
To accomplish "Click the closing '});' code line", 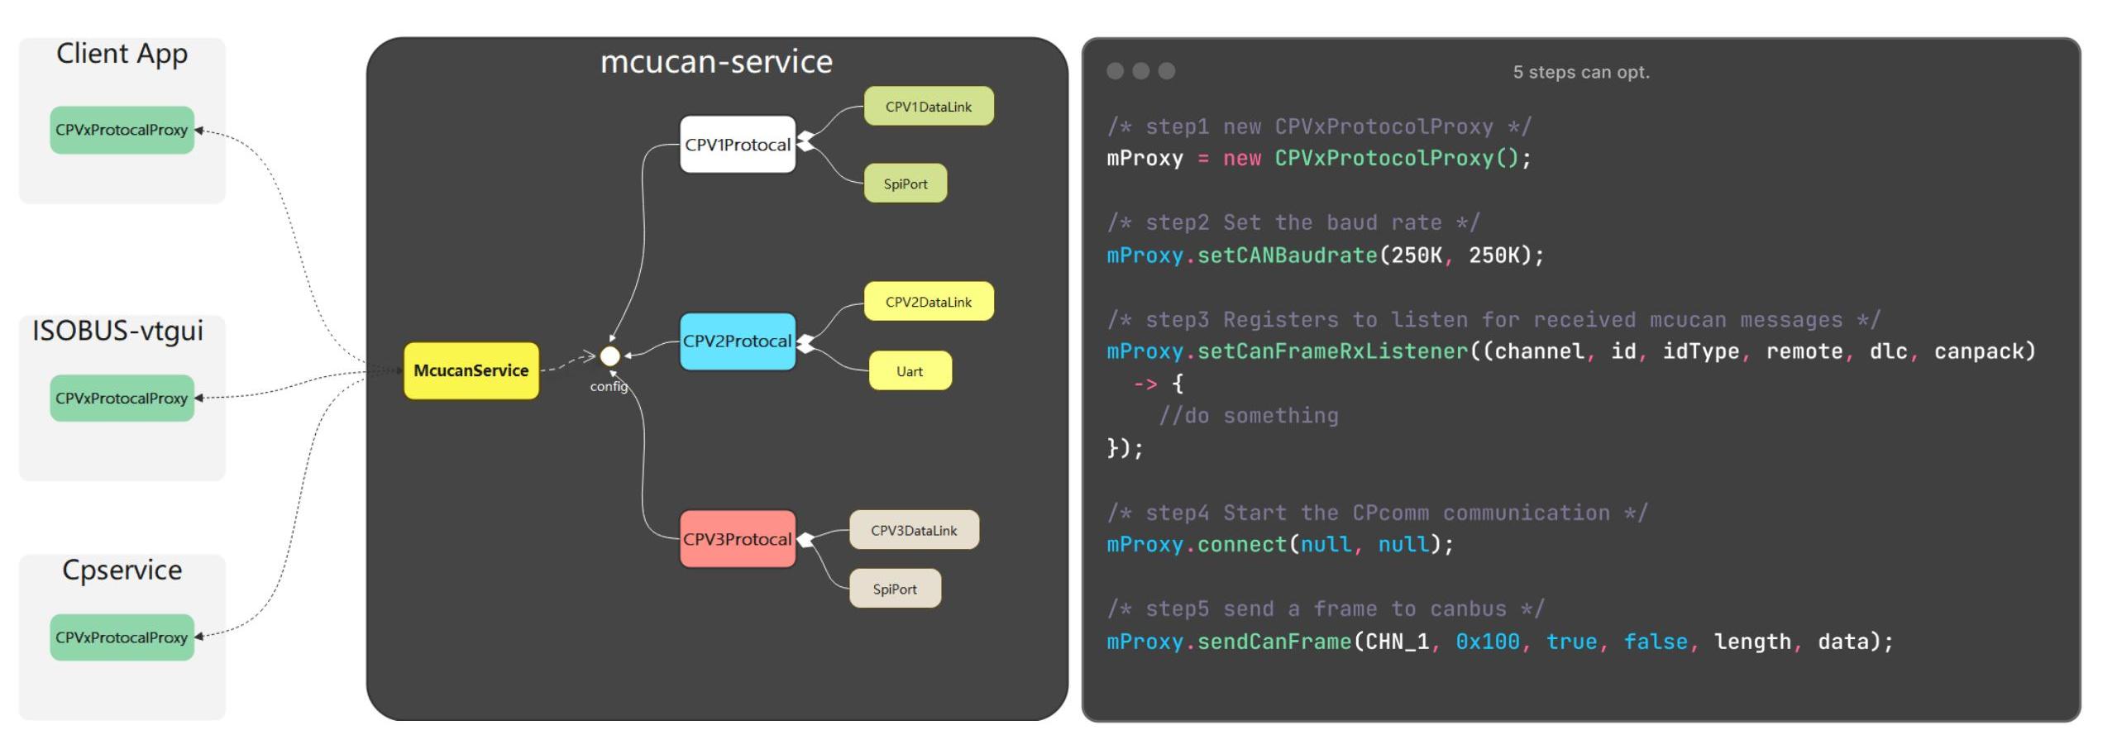I will tap(1125, 448).
